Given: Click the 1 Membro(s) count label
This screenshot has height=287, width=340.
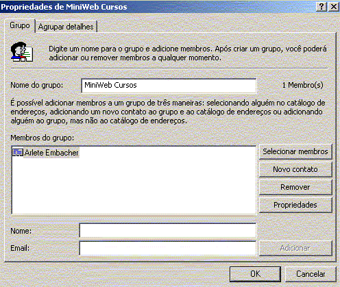Looking at the screenshot, I should point(303,85).
